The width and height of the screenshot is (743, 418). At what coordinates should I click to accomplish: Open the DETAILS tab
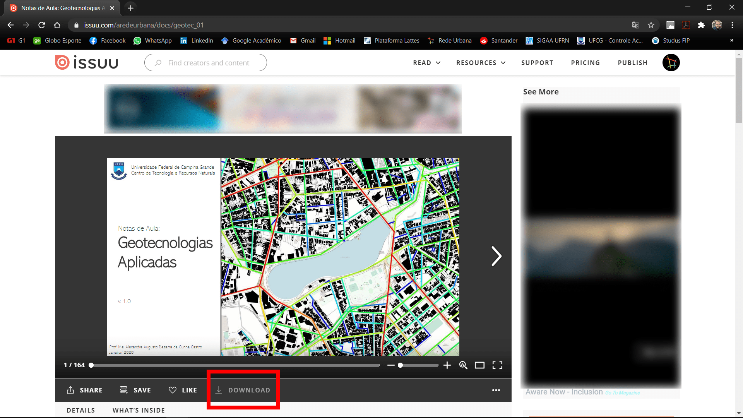[x=81, y=410]
